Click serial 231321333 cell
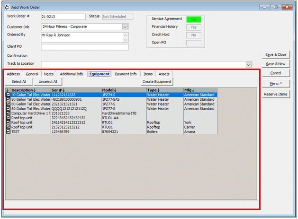 click(x=76, y=113)
